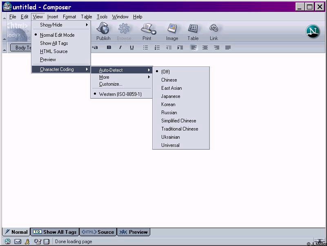Viewport: 327px width, 246px height.
Task: Open the Window menu
Action: 120,17
